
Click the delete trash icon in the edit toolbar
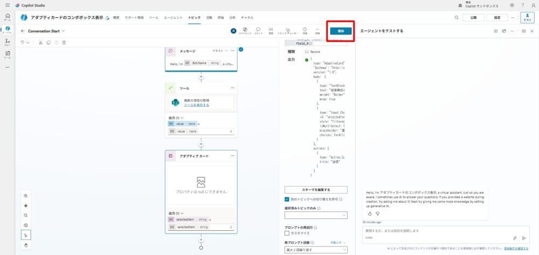[x=64, y=42]
